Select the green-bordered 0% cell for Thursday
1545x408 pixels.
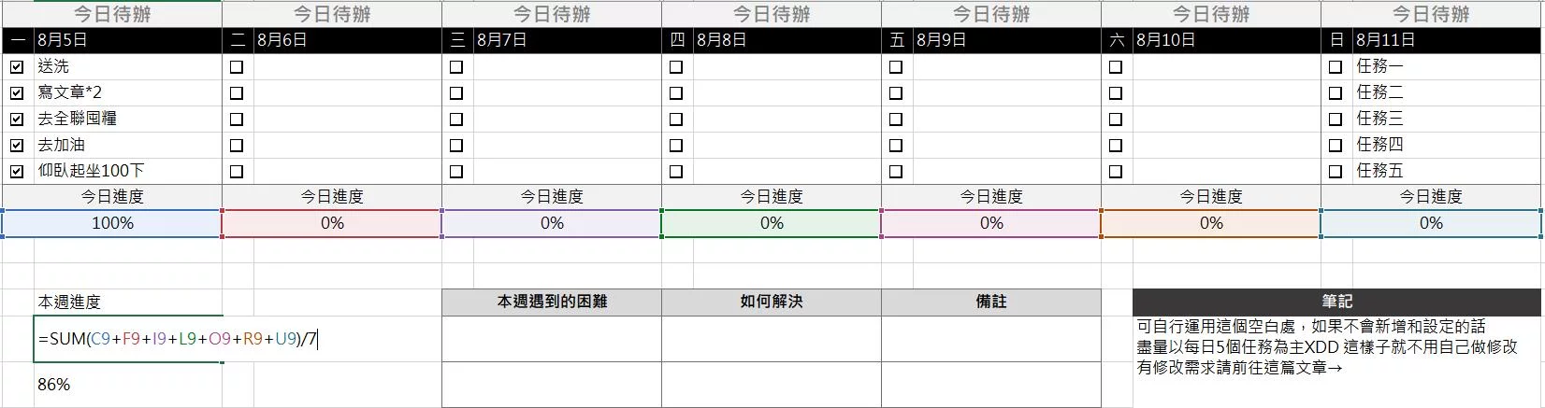tap(772, 223)
